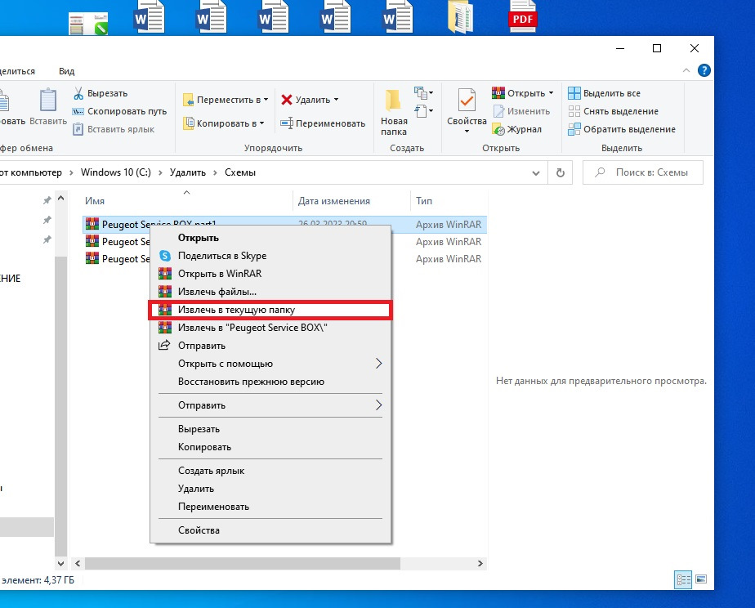Click Переименовать in the ribbon

323,123
